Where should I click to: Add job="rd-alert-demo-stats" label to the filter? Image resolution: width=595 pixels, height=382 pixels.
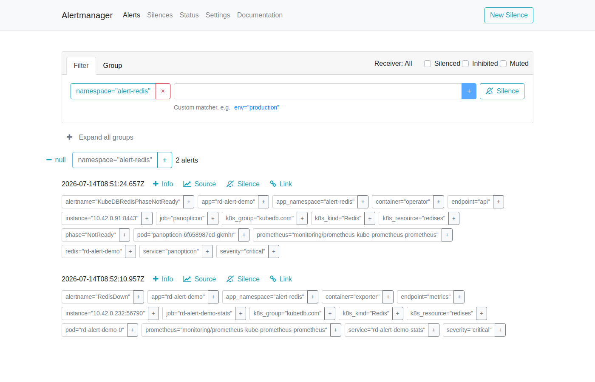click(241, 313)
